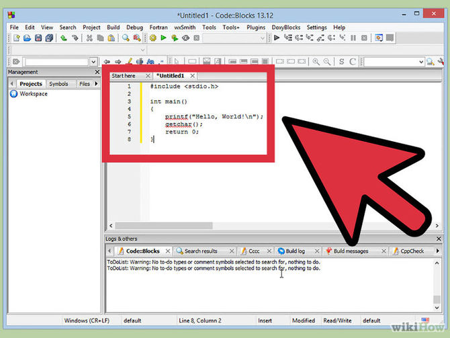This screenshot has height=338, width=450.
Task: Show earlier Management tabs with the left arrow
Action: click(12, 83)
